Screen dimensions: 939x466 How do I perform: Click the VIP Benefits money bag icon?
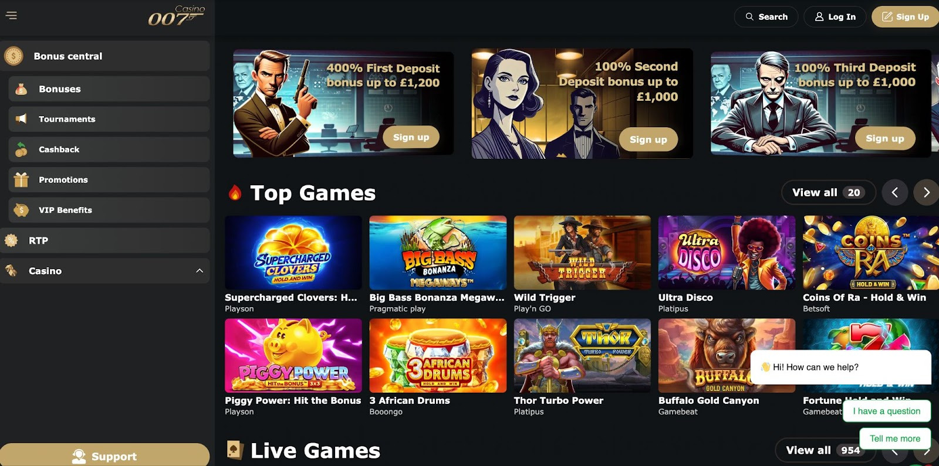[21, 210]
